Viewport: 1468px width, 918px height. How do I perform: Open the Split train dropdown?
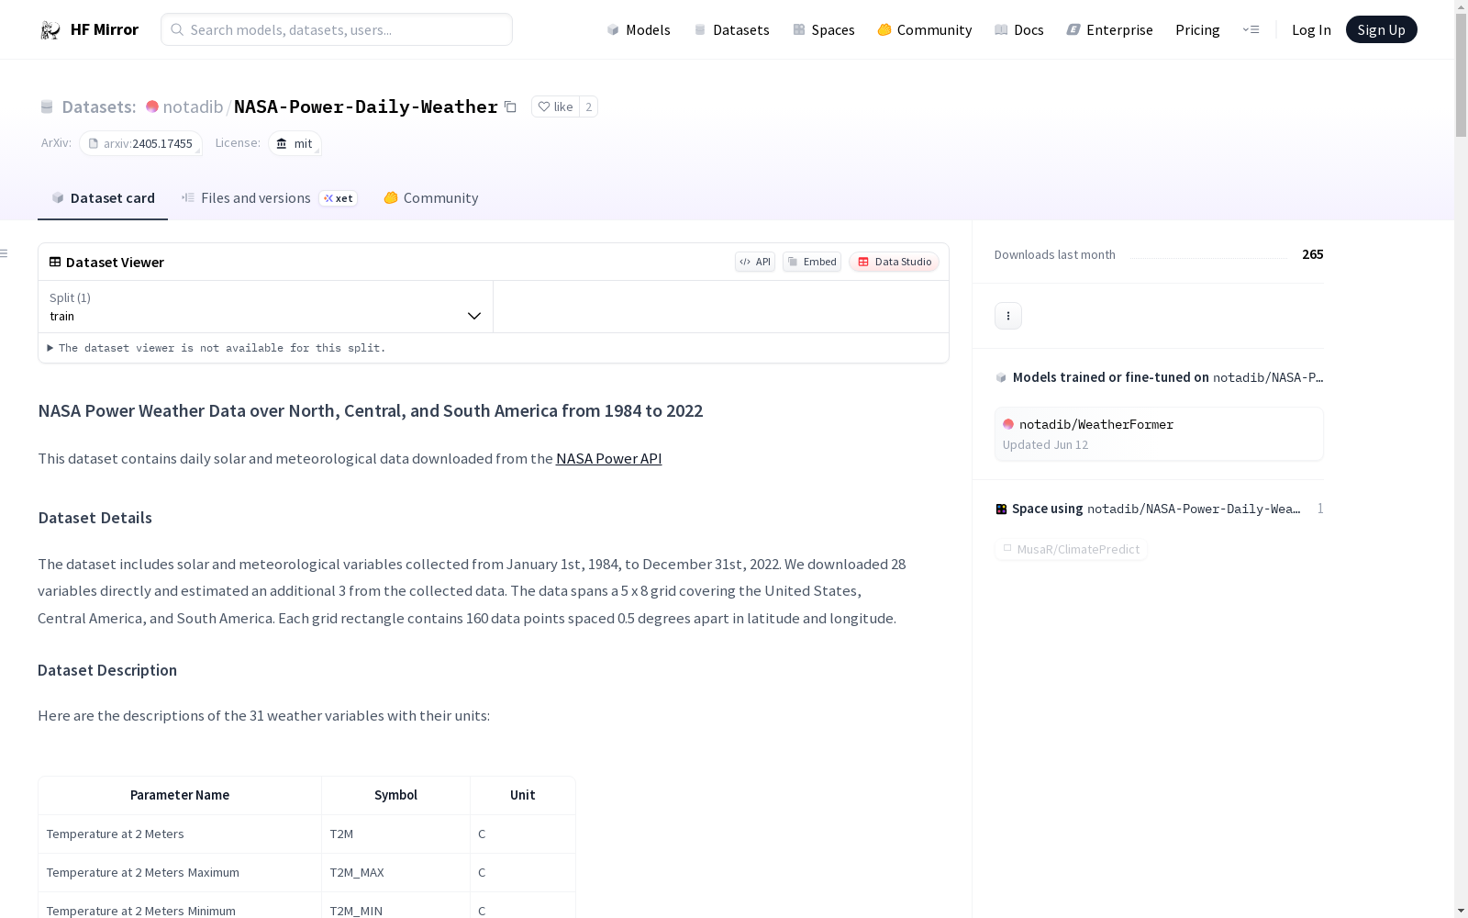266,307
